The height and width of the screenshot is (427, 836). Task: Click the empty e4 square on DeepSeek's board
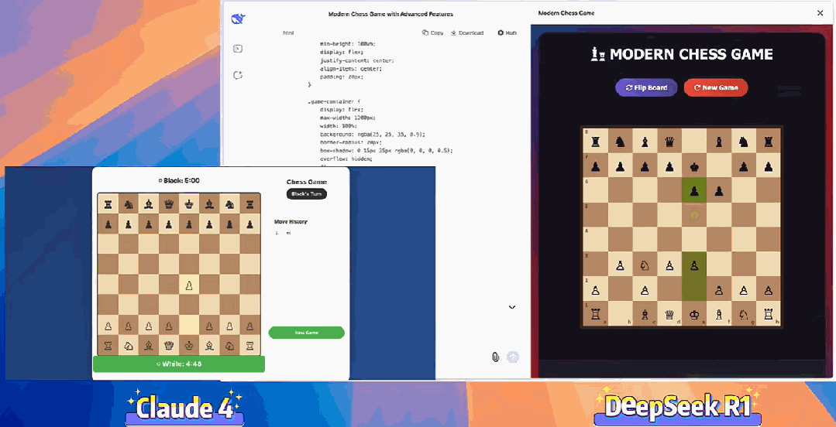click(x=694, y=240)
